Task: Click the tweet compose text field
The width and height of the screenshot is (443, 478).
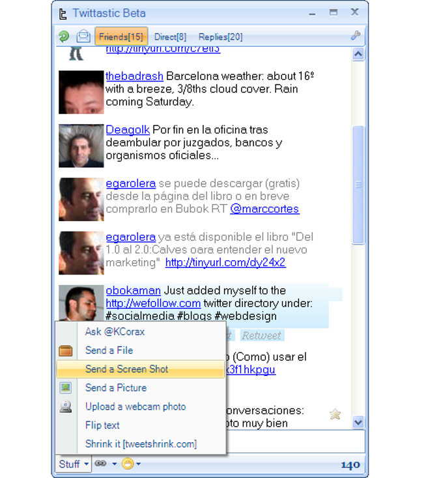Action: (295, 441)
